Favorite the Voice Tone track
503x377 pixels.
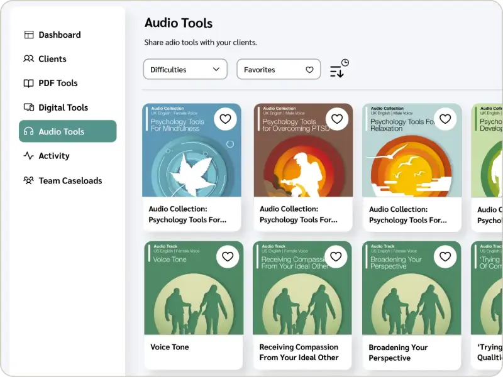point(228,256)
